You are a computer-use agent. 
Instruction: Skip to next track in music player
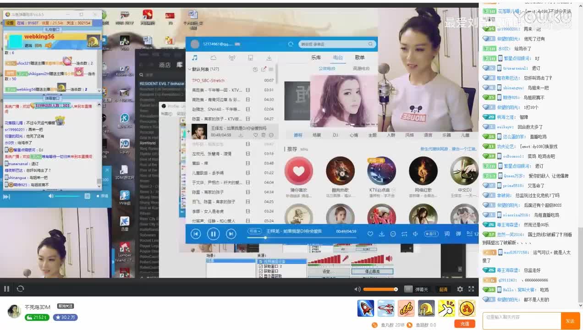tap(231, 234)
